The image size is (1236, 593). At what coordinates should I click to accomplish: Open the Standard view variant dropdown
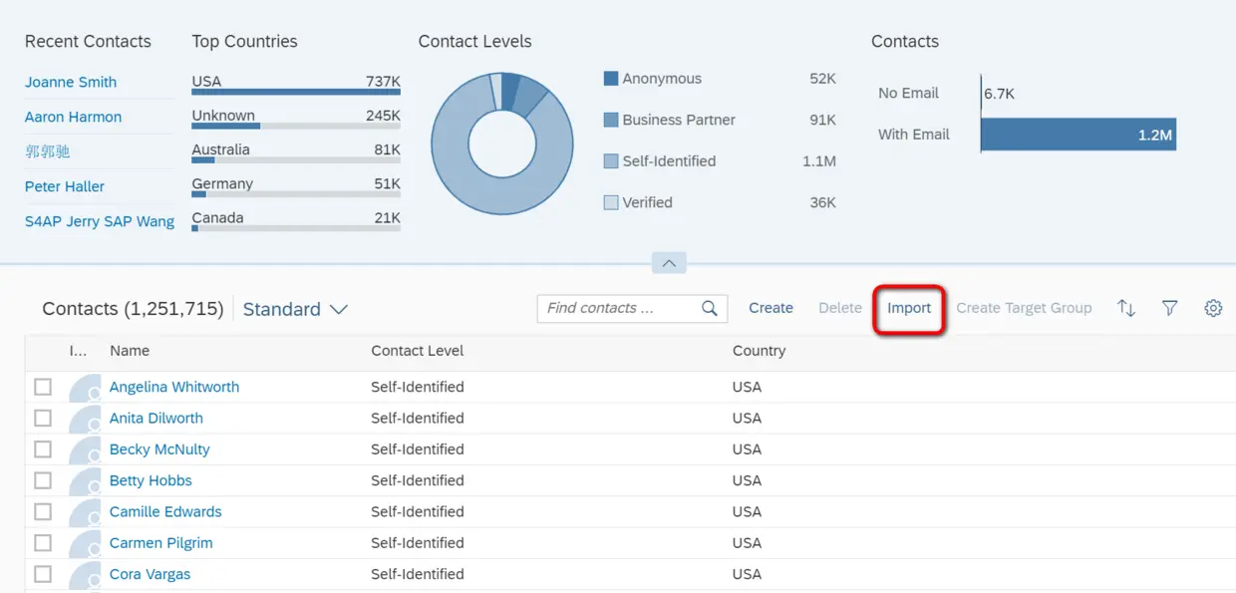click(x=295, y=309)
